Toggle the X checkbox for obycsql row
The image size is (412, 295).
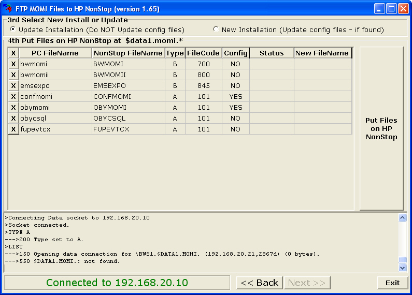[13, 119]
